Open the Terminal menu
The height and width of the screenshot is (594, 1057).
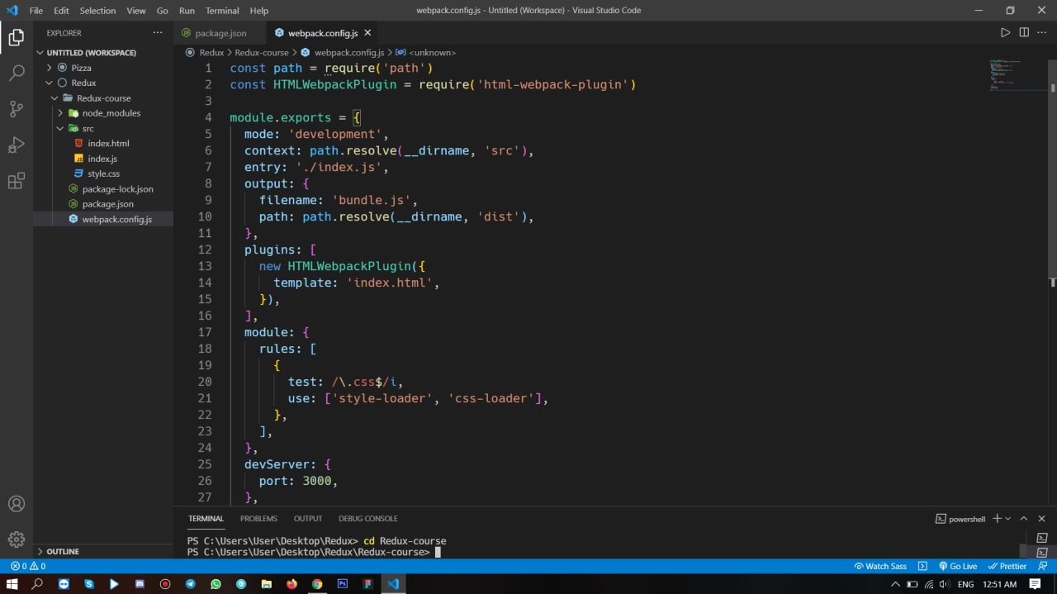[222, 11]
